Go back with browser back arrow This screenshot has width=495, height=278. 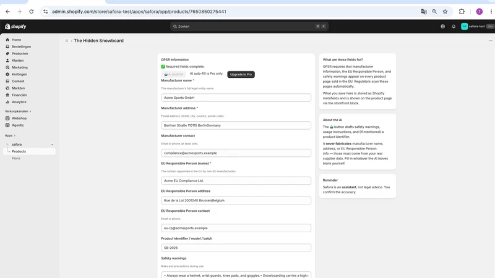pos(7,12)
